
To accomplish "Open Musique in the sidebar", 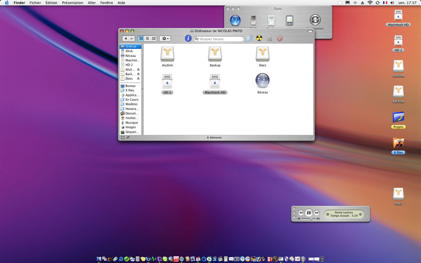I will click(x=130, y=123).
